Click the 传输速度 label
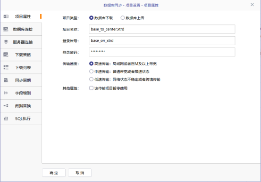 pos(71,63)
